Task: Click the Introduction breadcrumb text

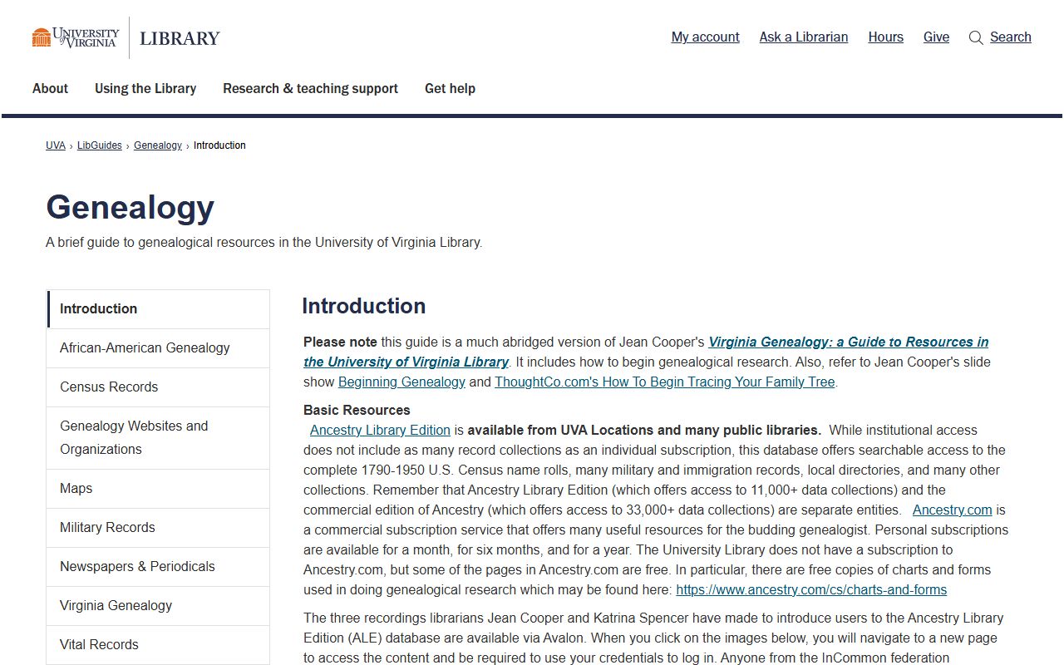Action: pos(219,145)
